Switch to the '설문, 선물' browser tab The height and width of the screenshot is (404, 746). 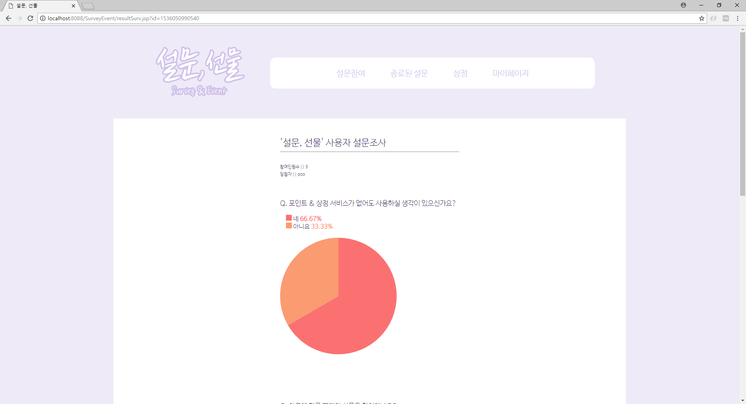coord(39,6)
